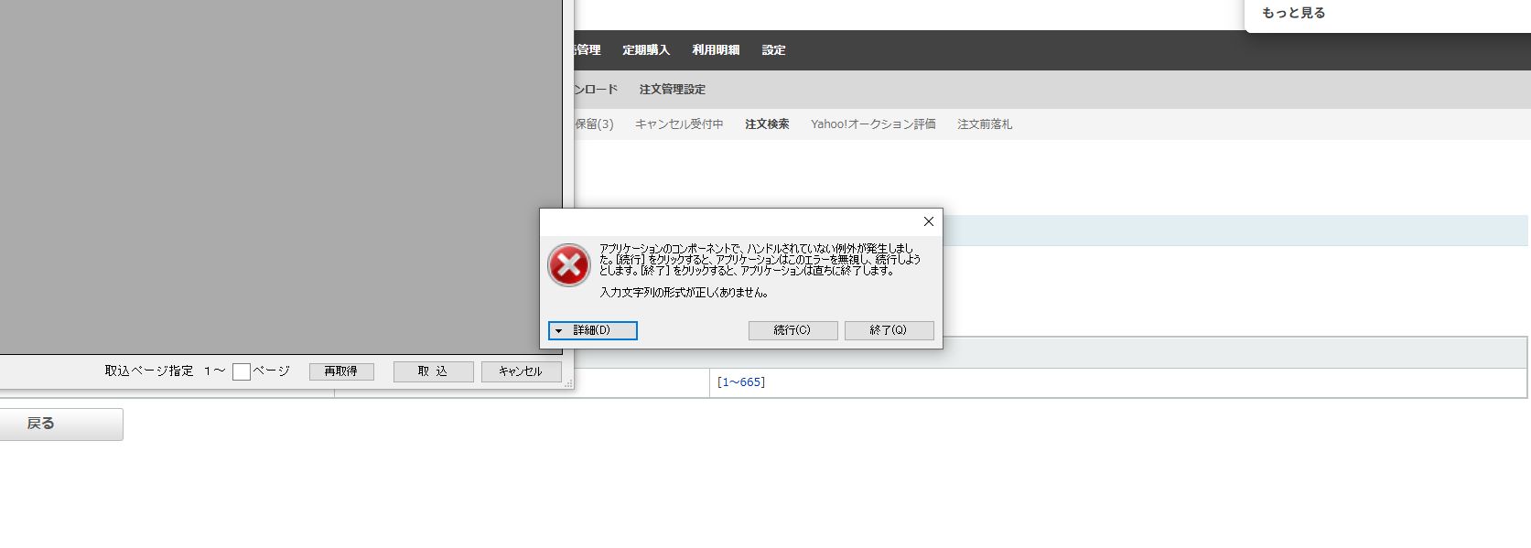The width and height of the screenshot is (1531, 548).
Task: Open the 定期購入 menu
Action: coord(646,50)
